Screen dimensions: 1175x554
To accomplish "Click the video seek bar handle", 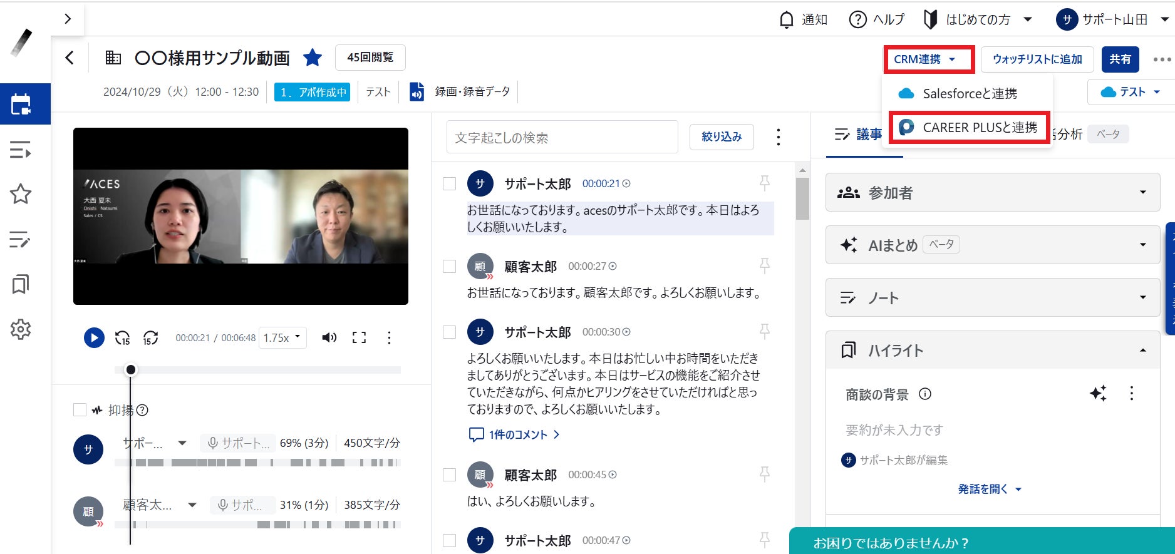I will (130, 370).
